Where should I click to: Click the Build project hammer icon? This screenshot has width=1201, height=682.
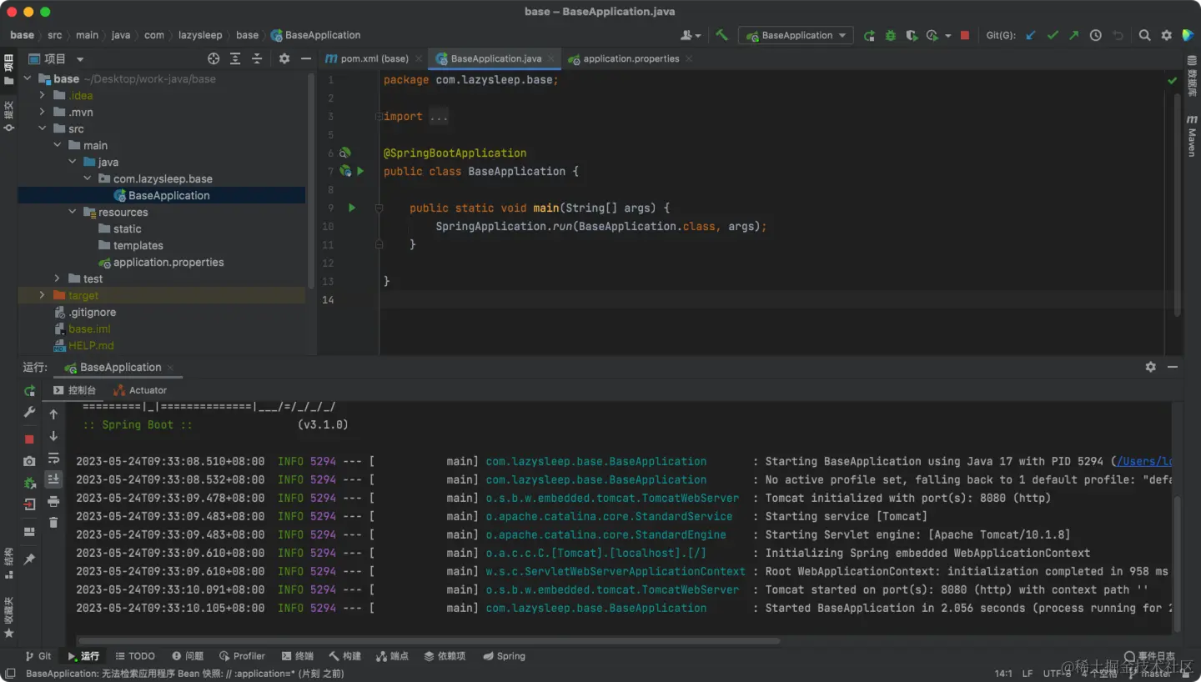pyautogui.click(x=722, y=35)
